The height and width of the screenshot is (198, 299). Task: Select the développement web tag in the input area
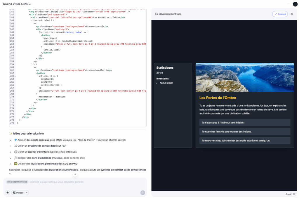[x=17, y=182]
